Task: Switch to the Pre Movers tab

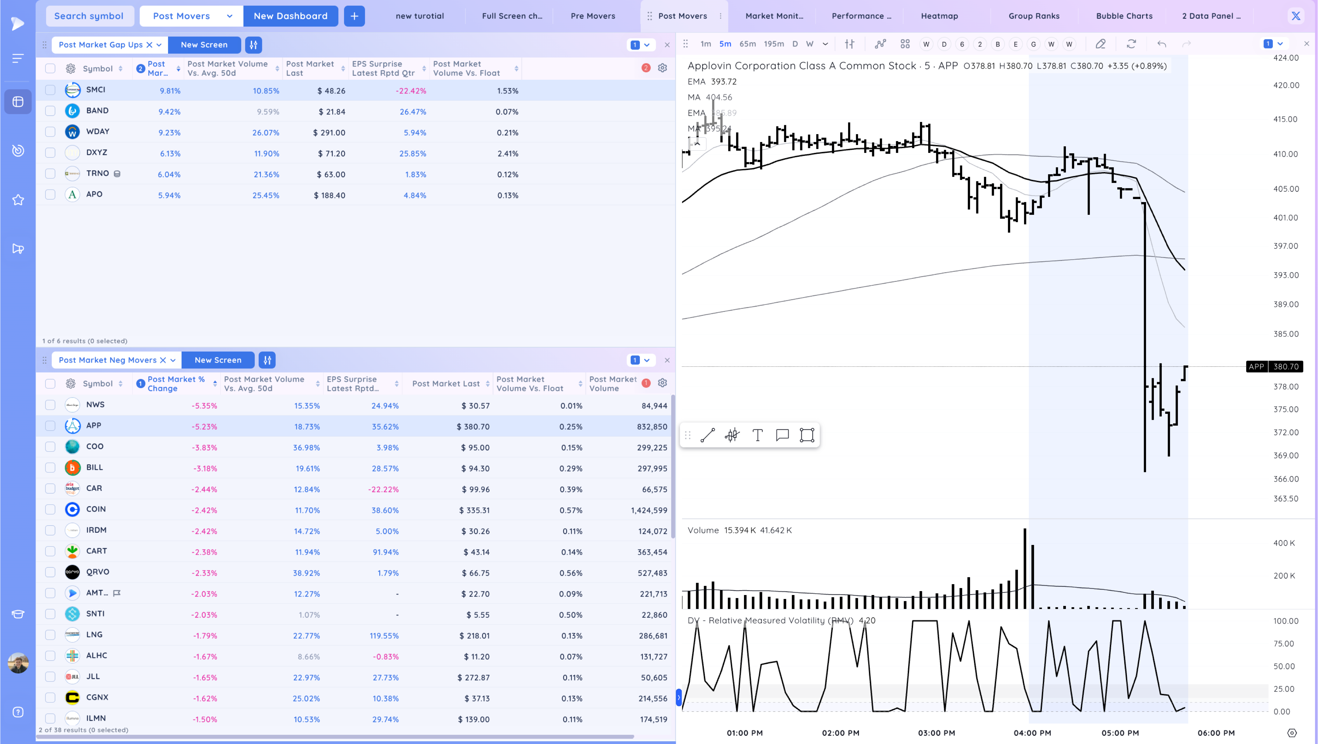Action: (593, 16)
